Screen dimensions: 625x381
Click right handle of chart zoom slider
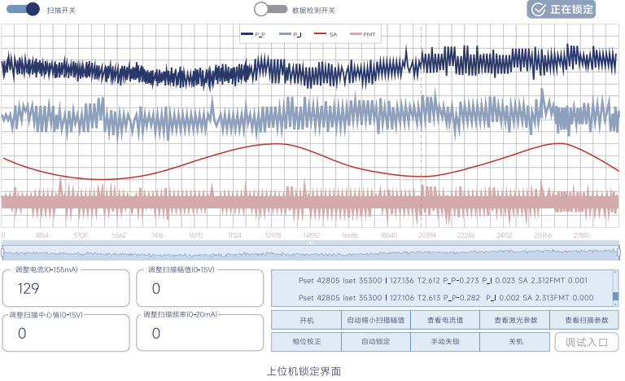[618, 252]
